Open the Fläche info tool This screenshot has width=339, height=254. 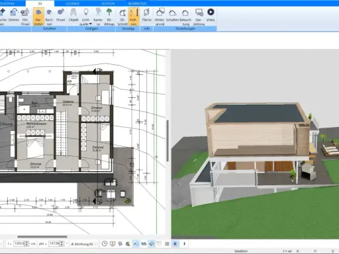tap(146, 15)
